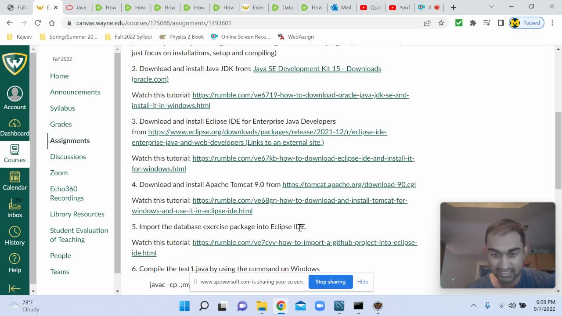Open the tomcat.apache.org download link
The image size is (562, 316).
click(x=349, y=184)
